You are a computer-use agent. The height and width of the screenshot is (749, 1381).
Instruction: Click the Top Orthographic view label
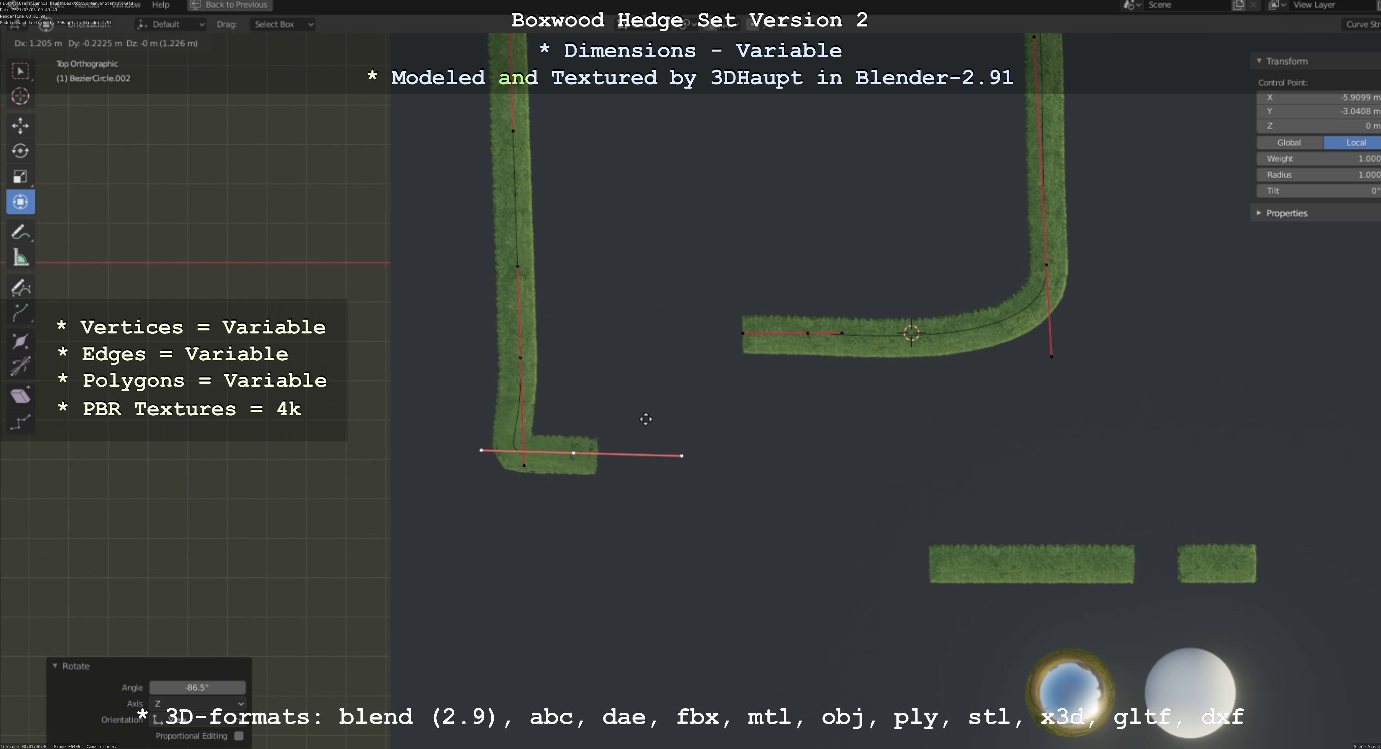(87, 64)
